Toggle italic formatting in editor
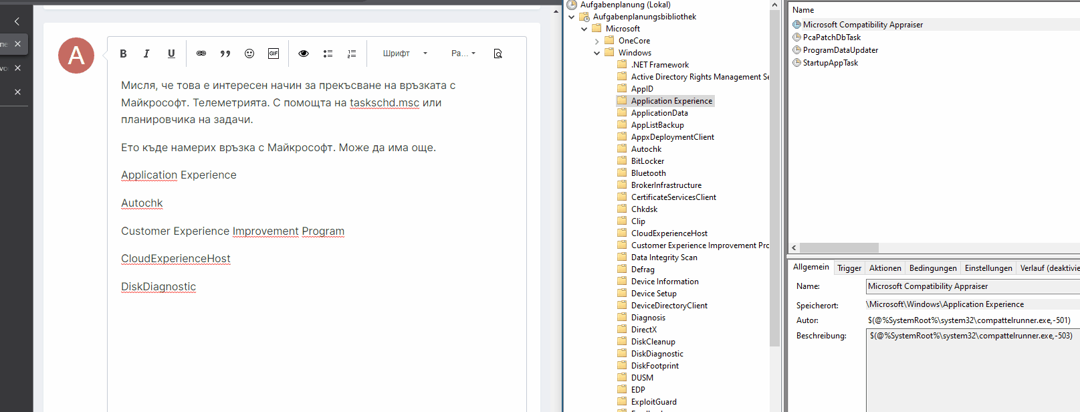The width and height of the screenshot is (1080, 412). click(x=146, y=54)
